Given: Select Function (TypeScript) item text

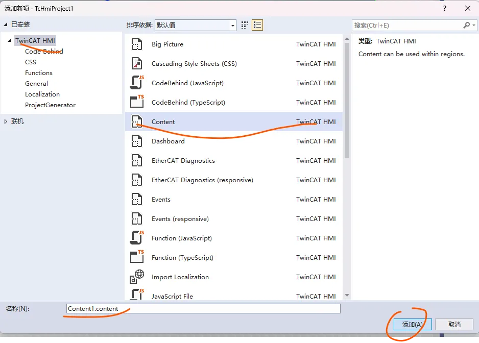Looking at the screenshot, I should click(x=182, y=257).
